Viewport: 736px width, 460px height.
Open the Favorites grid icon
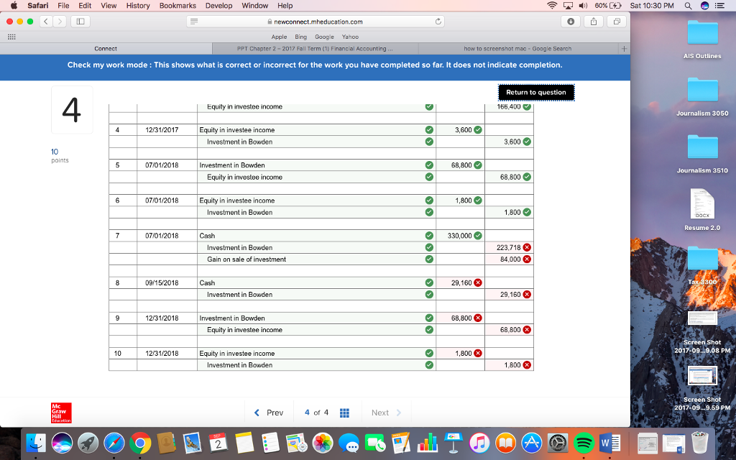click(11, 37)
